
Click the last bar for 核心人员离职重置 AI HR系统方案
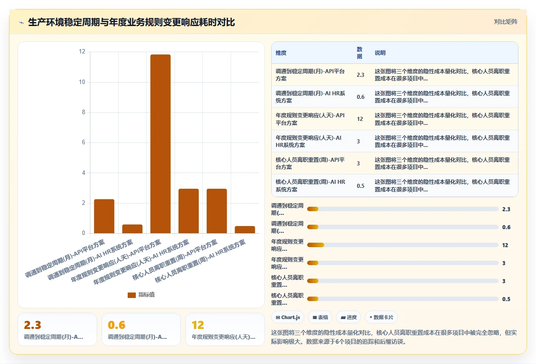[245, 230]
